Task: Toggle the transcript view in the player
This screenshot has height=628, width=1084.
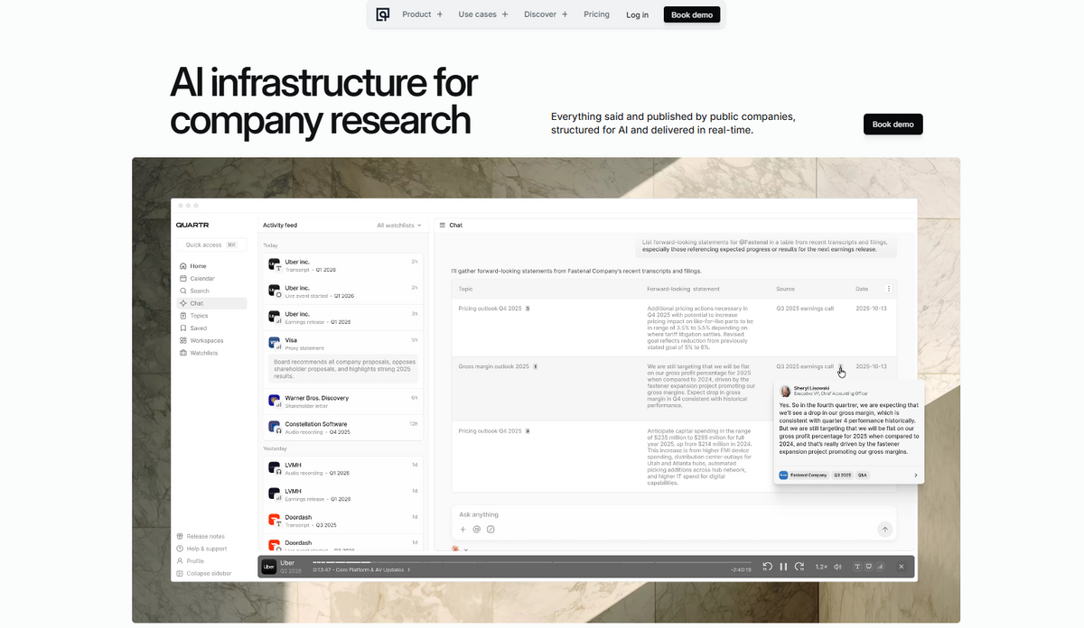Action: click(857, 567)
